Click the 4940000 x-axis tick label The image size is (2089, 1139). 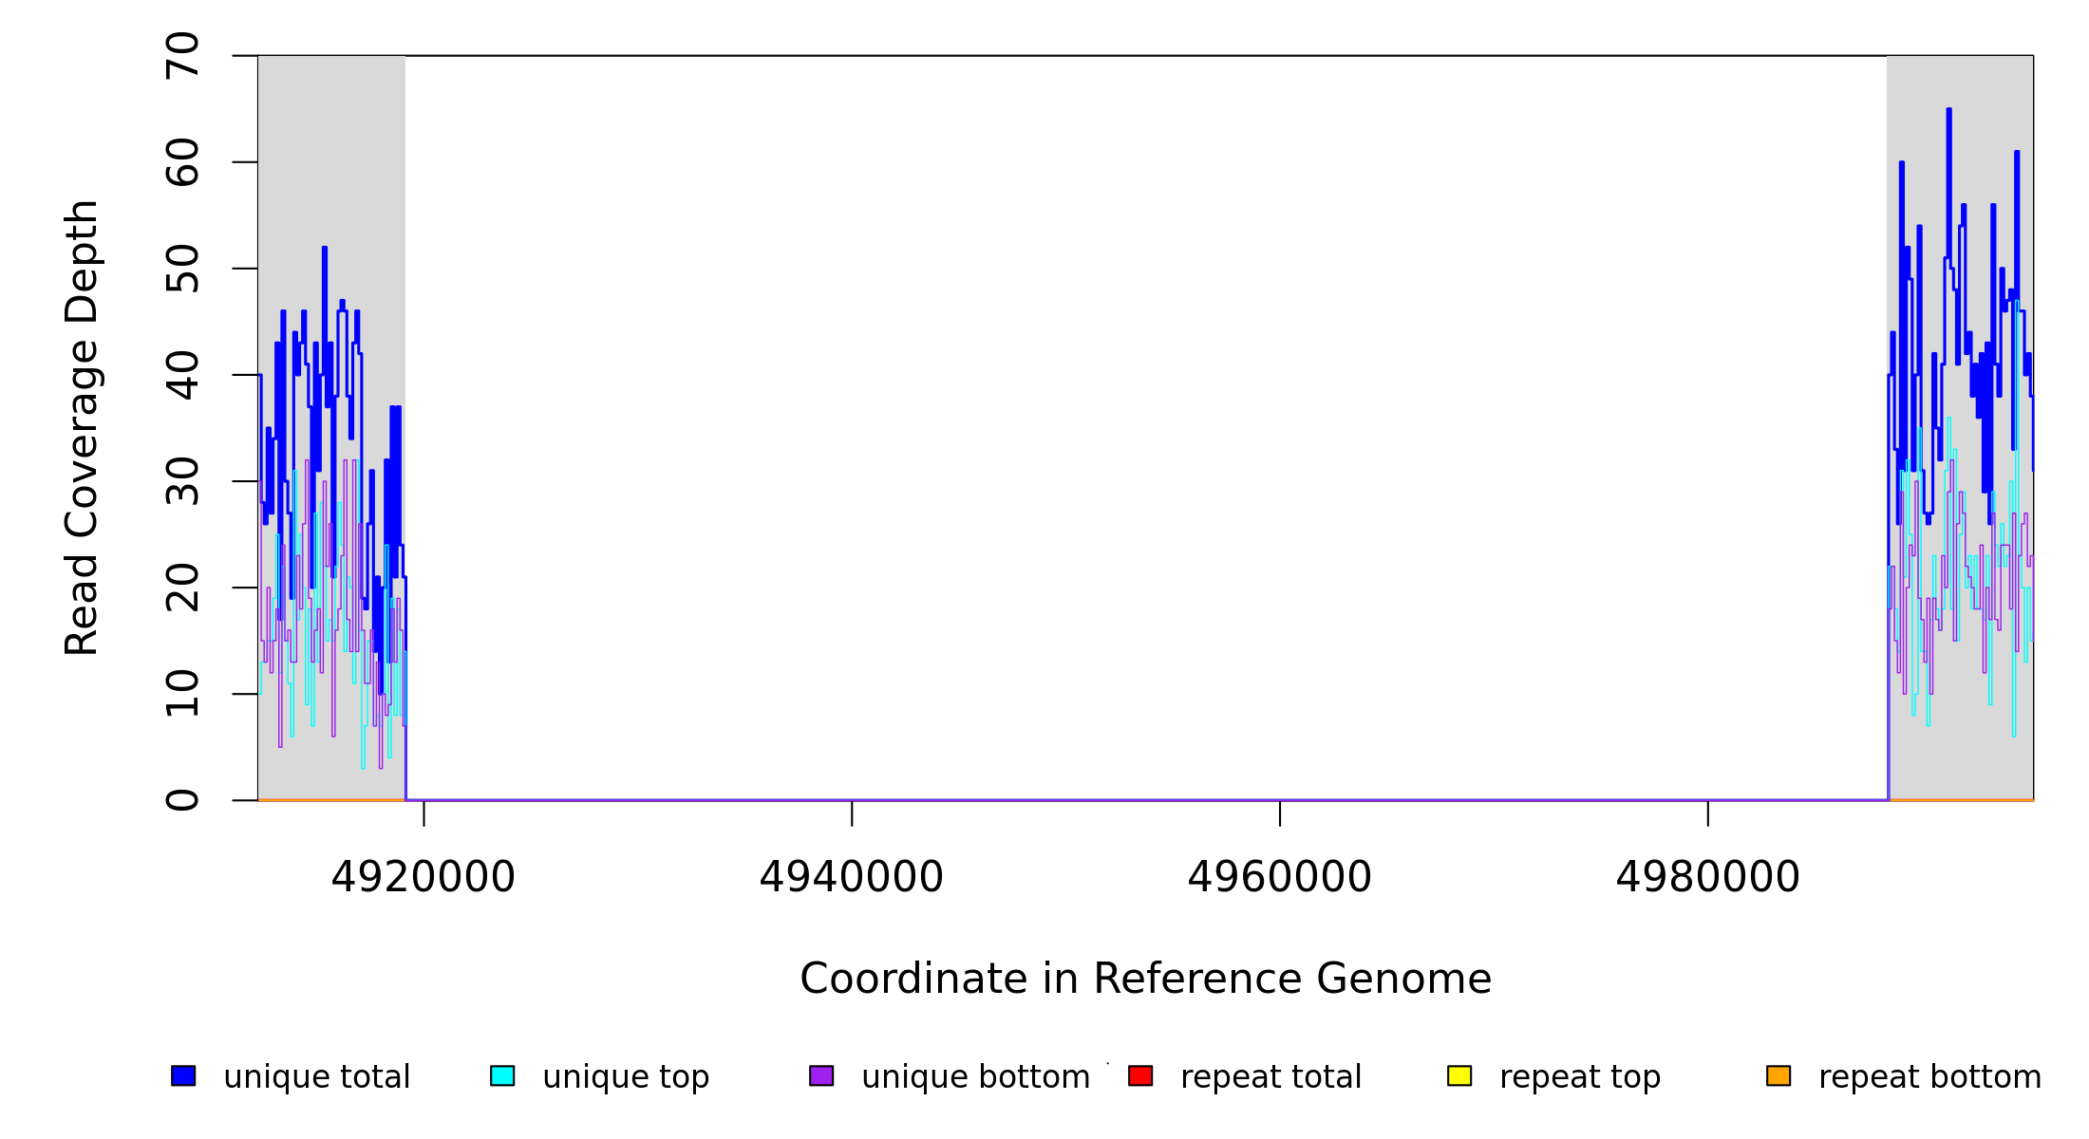(x=852, y=878)
